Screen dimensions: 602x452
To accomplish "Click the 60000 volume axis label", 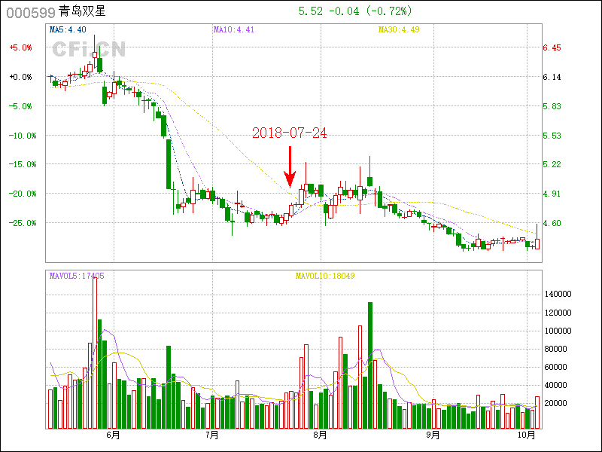I will [x=556, y=367].
